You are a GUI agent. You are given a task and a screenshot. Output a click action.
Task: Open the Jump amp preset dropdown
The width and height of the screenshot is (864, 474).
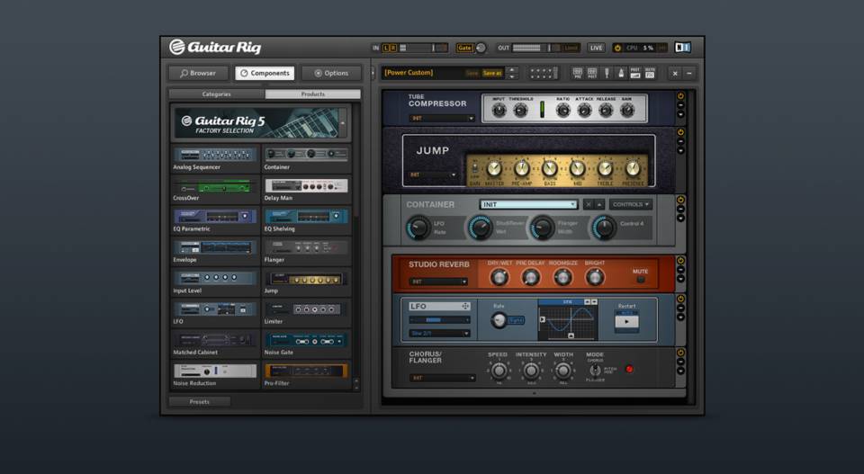click(x=434, y=174)
